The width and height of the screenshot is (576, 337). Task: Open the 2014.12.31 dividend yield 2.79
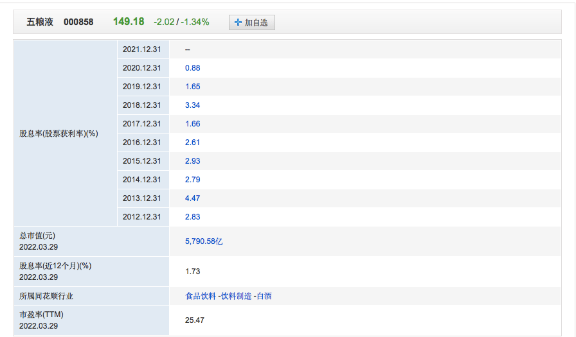pyautogui.click(x=192, y=180)
